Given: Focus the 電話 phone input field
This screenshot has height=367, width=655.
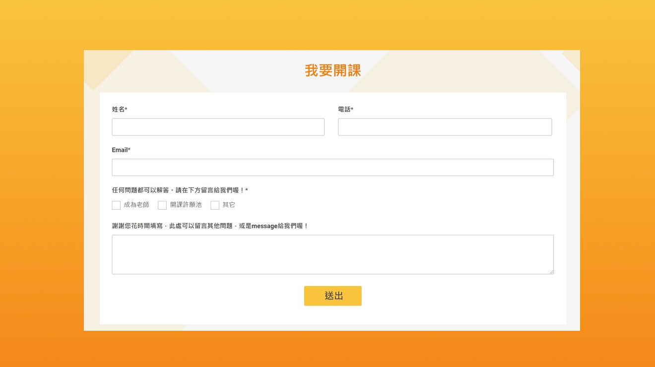Looking at the screenshot, I should tap(445, 127).
